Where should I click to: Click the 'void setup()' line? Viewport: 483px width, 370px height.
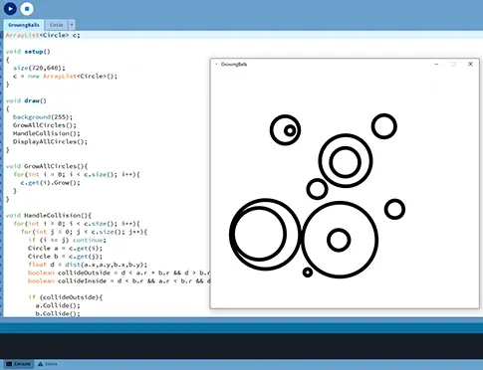(x=28, y=52)
